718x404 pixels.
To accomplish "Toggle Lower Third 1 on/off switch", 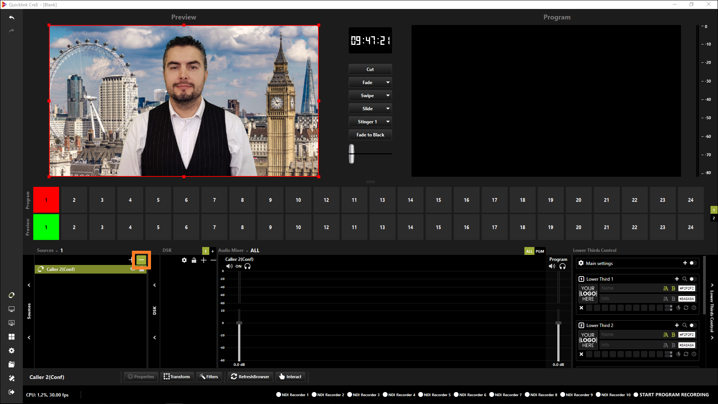I will click(693, 279).
